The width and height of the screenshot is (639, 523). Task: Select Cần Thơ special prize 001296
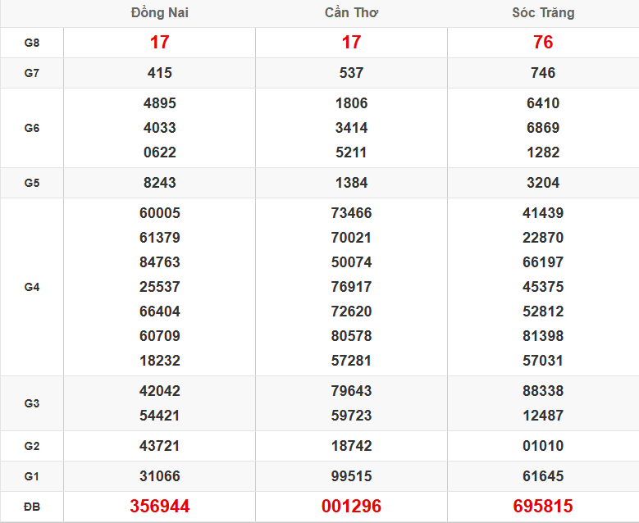click(x=351, y=507)
